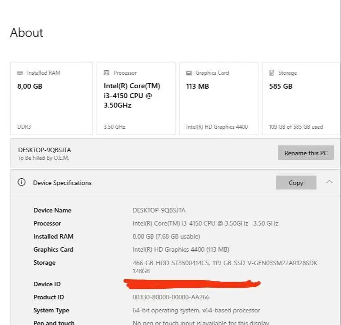Click the 'Device ID' label
This screenshot has width=341, height=325.
pos(47,284)
